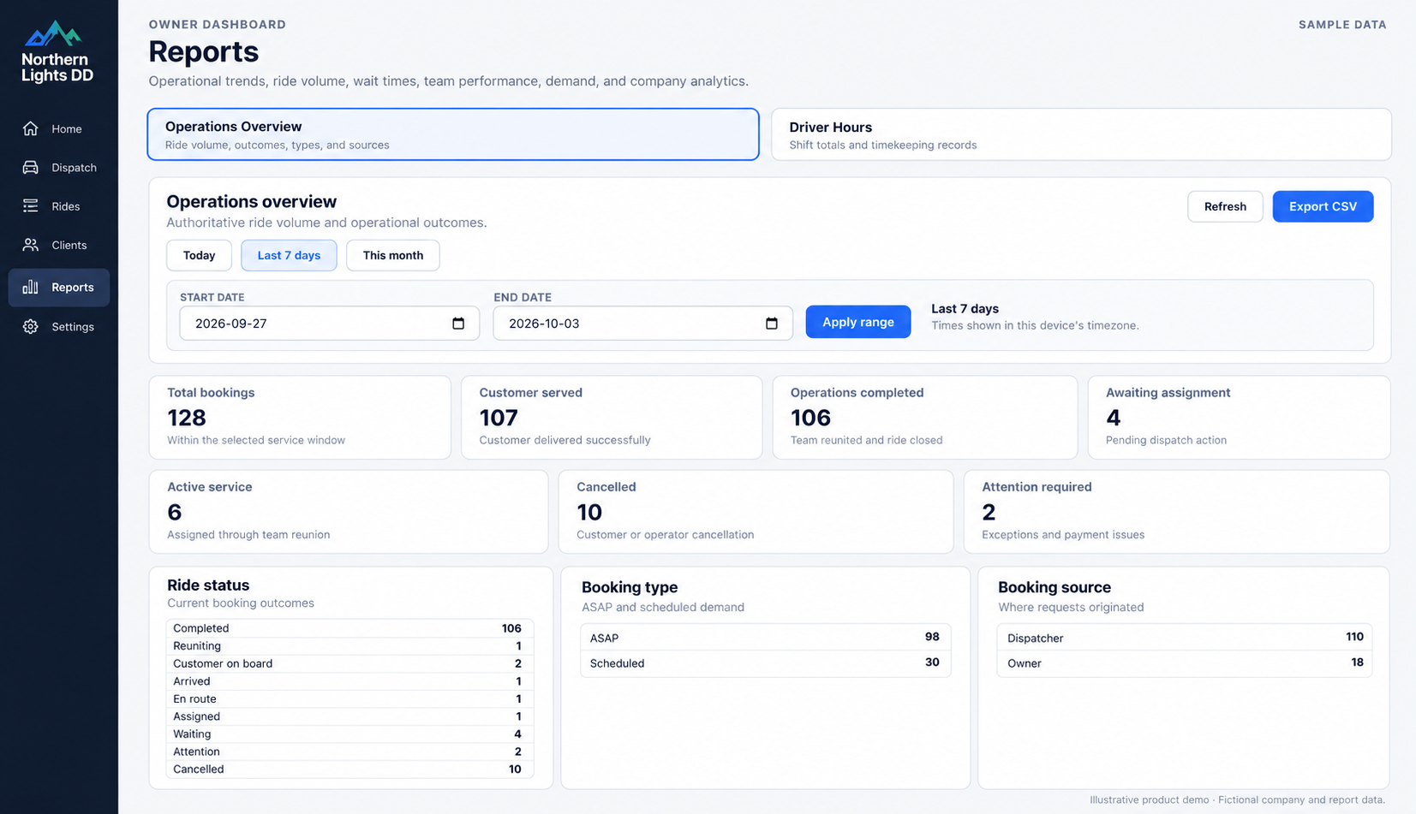Viewport: 1416px width, 814px height.
Task: Click the Reports bar chart icon
Action: click(x=31, y=287)
